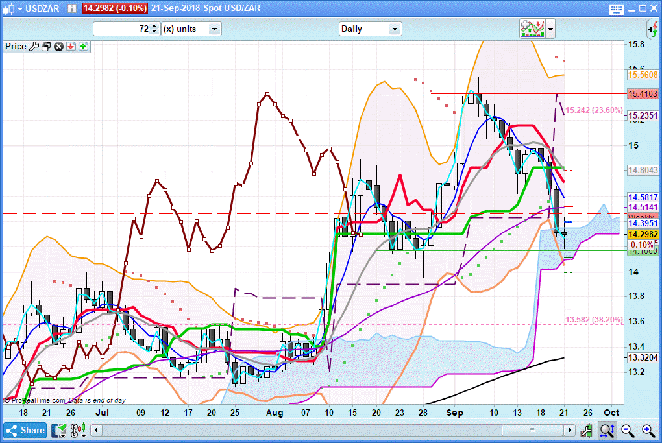Increase the units count with stepper arrows

(154, 26)
